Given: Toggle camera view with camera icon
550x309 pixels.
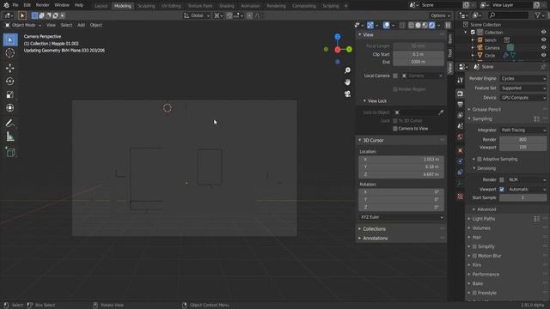Looking at the screenshot, I should (x=347, y=94).
